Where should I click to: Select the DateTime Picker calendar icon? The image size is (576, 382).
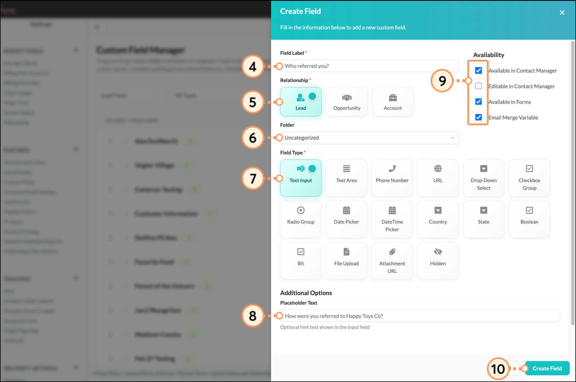(392, 210)
